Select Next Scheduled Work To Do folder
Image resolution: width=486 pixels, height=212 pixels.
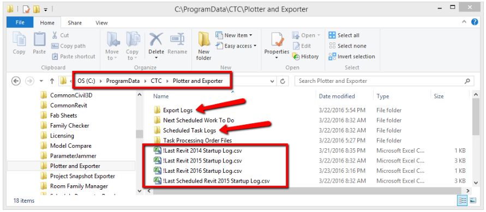click(x=199, y=120)
